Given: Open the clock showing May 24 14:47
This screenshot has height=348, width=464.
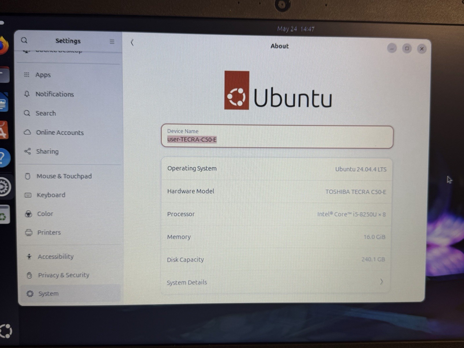Looking at the screenshot, I should click(x=296, y=29).
